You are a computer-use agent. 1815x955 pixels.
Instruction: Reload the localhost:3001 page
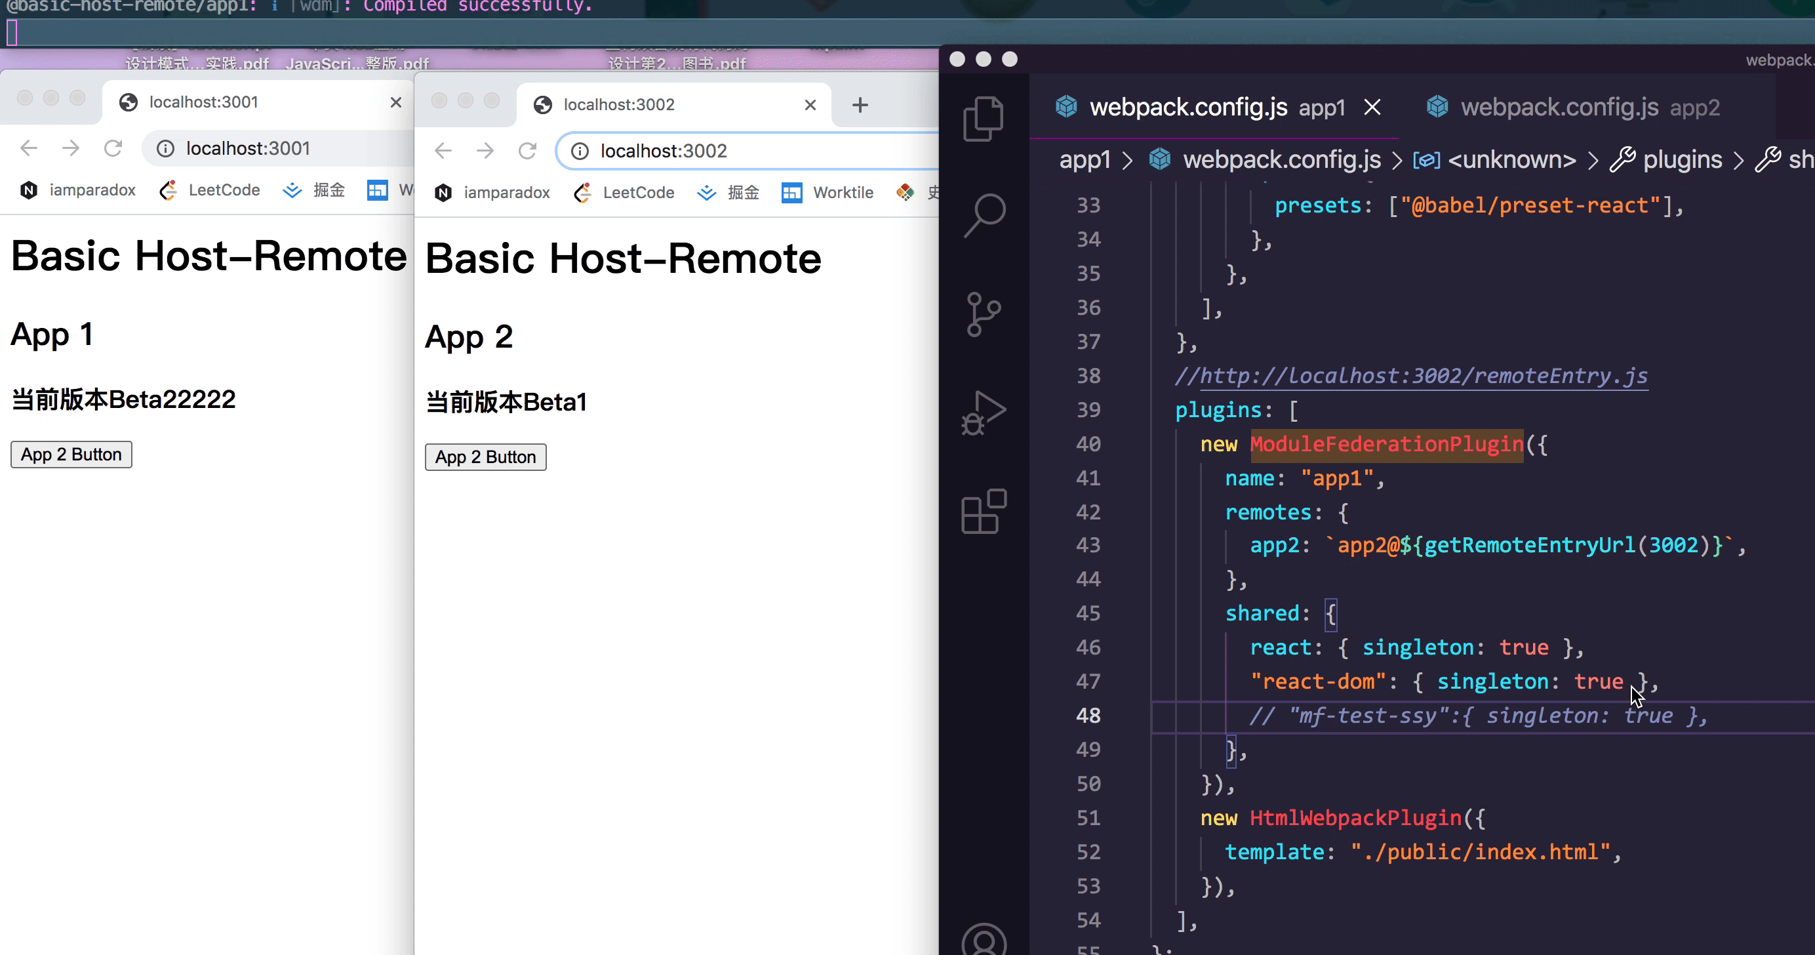click(113, 148)
